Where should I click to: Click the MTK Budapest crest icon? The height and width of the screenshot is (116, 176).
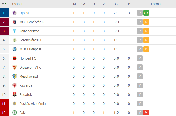pos(15,49)
